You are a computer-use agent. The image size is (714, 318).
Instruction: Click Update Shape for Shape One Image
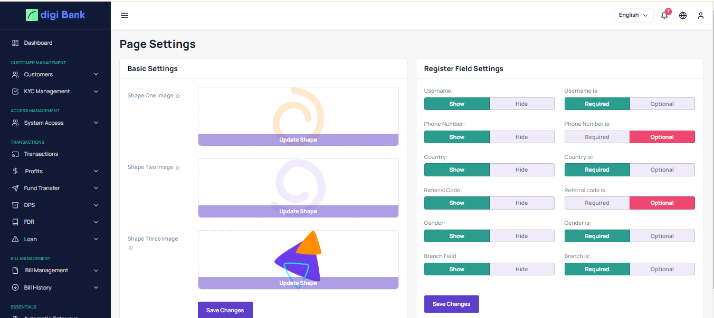click(x=298, y=140)
